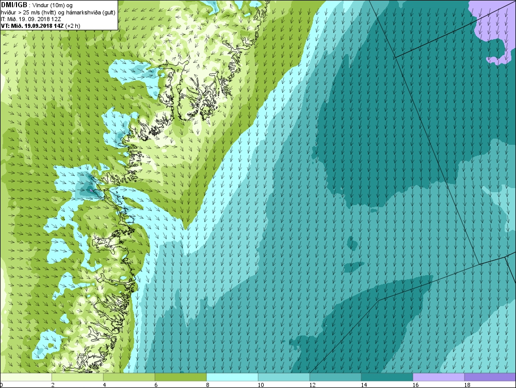Click the 0–2 m/s palest legend swatch
Image resolution: width=516 pixels, height=388 pixels.
point(26,377)
